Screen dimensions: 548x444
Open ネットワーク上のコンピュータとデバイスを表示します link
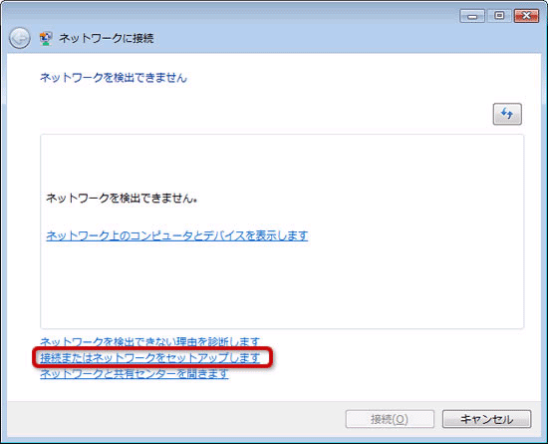coord(176,235)
